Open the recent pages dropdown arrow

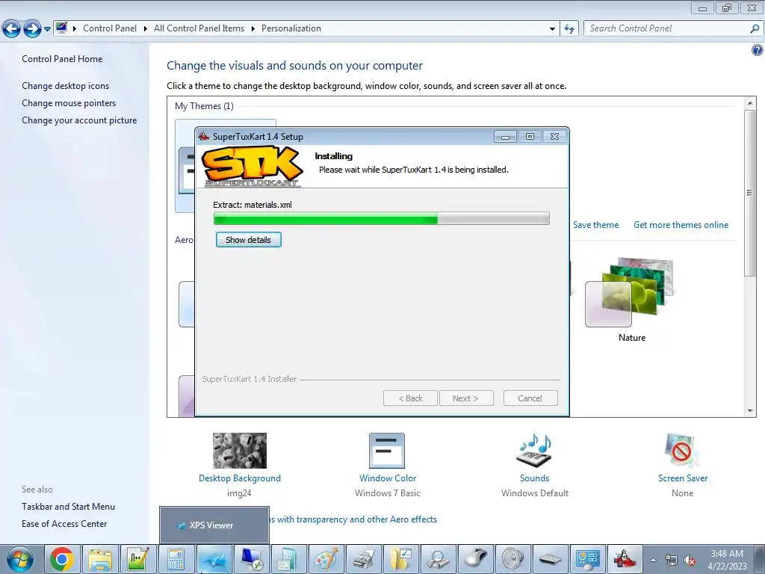point(47,29)
